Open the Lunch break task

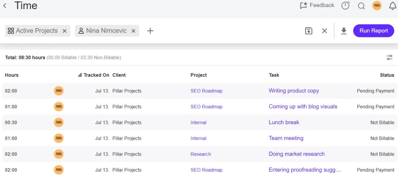click(x=284, y=122)
